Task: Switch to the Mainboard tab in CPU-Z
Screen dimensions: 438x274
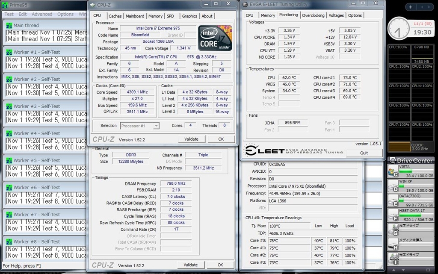Action: pos(135,16)
